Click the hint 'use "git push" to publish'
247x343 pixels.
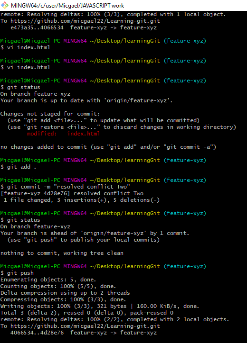click(x=84, y=240)
